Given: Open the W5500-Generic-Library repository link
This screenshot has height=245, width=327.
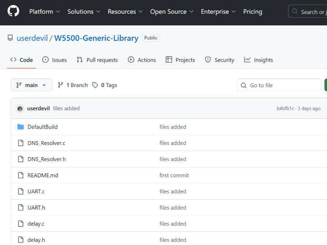Looking at the screenshot, I should [x=96, y=38].
